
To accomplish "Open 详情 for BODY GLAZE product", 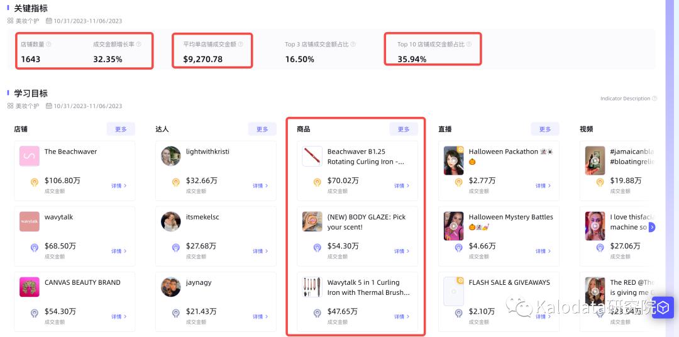I will click(402, 251).
